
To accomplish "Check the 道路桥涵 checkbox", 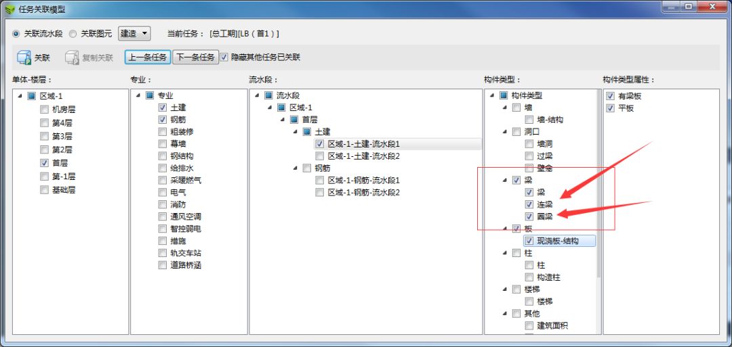I will tap(162, 265).
